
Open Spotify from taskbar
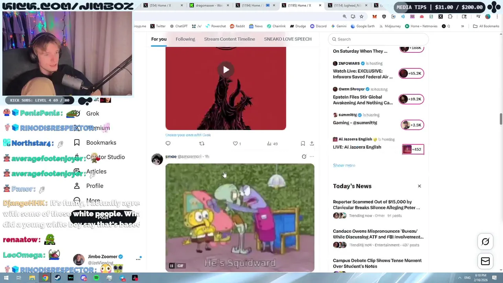tap(96, 278)
